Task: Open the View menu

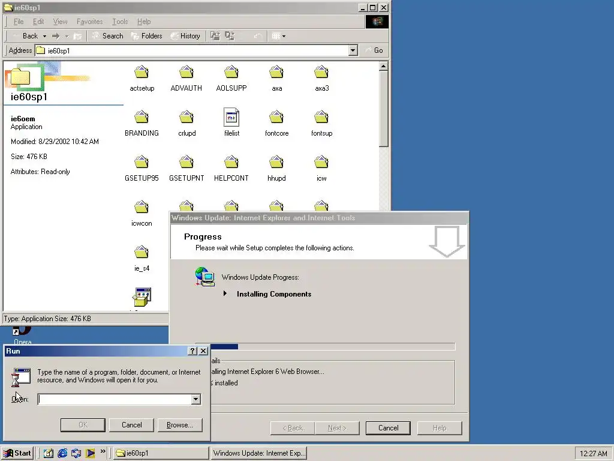Action: point(61,22)
